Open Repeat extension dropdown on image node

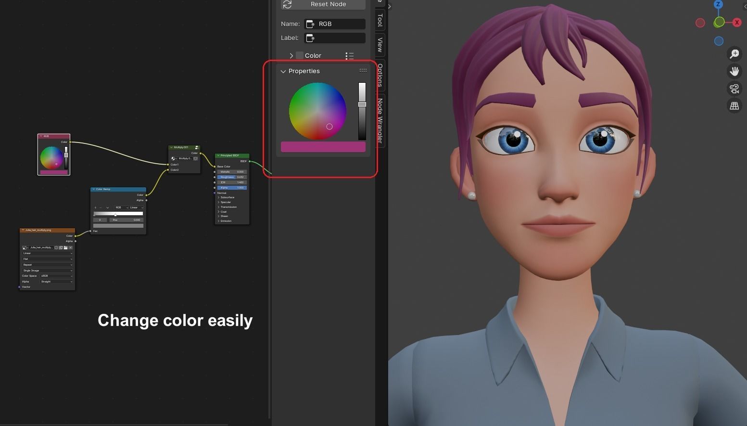click(x=48, y=265)
